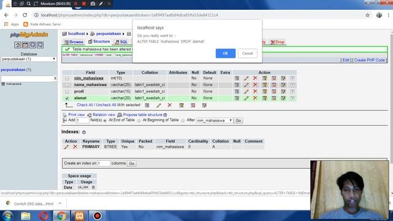This screenshot has height=221, width=393.
Task: Browse distinct values icon for nim_mahasiswa
Action: [237, 79]
